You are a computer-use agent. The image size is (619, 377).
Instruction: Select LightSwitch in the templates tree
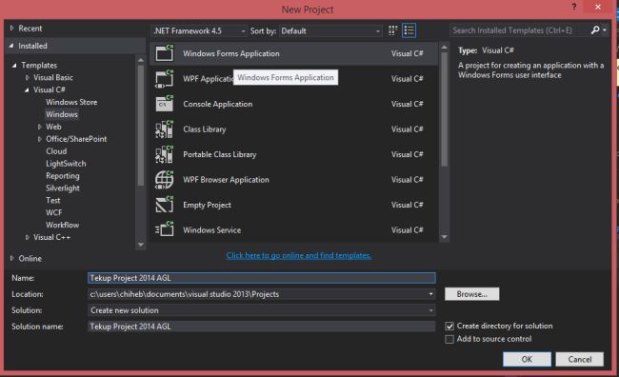click(x=66, y=164)
